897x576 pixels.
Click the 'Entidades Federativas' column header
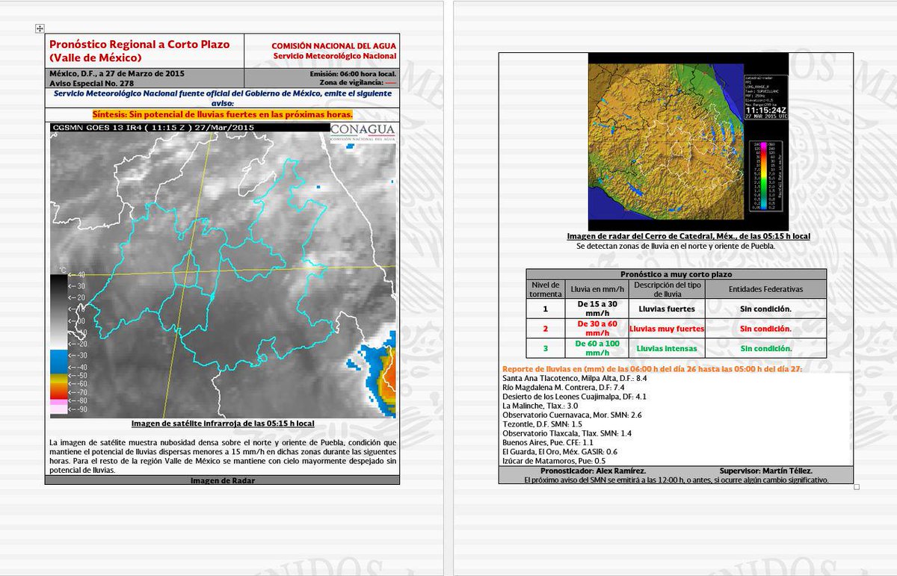765,288
